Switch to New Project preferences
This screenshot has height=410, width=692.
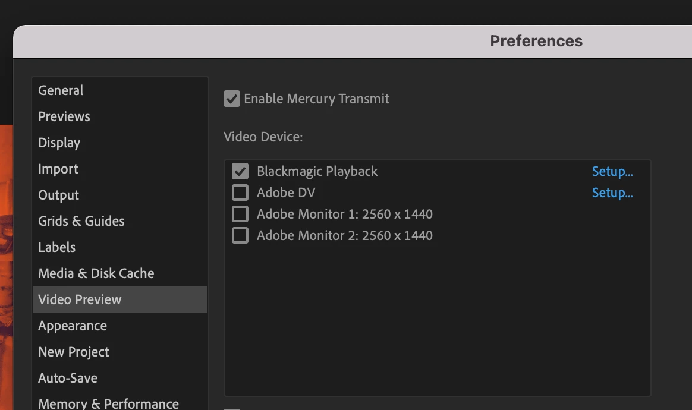pyautogui.click(x=74, y=352)
